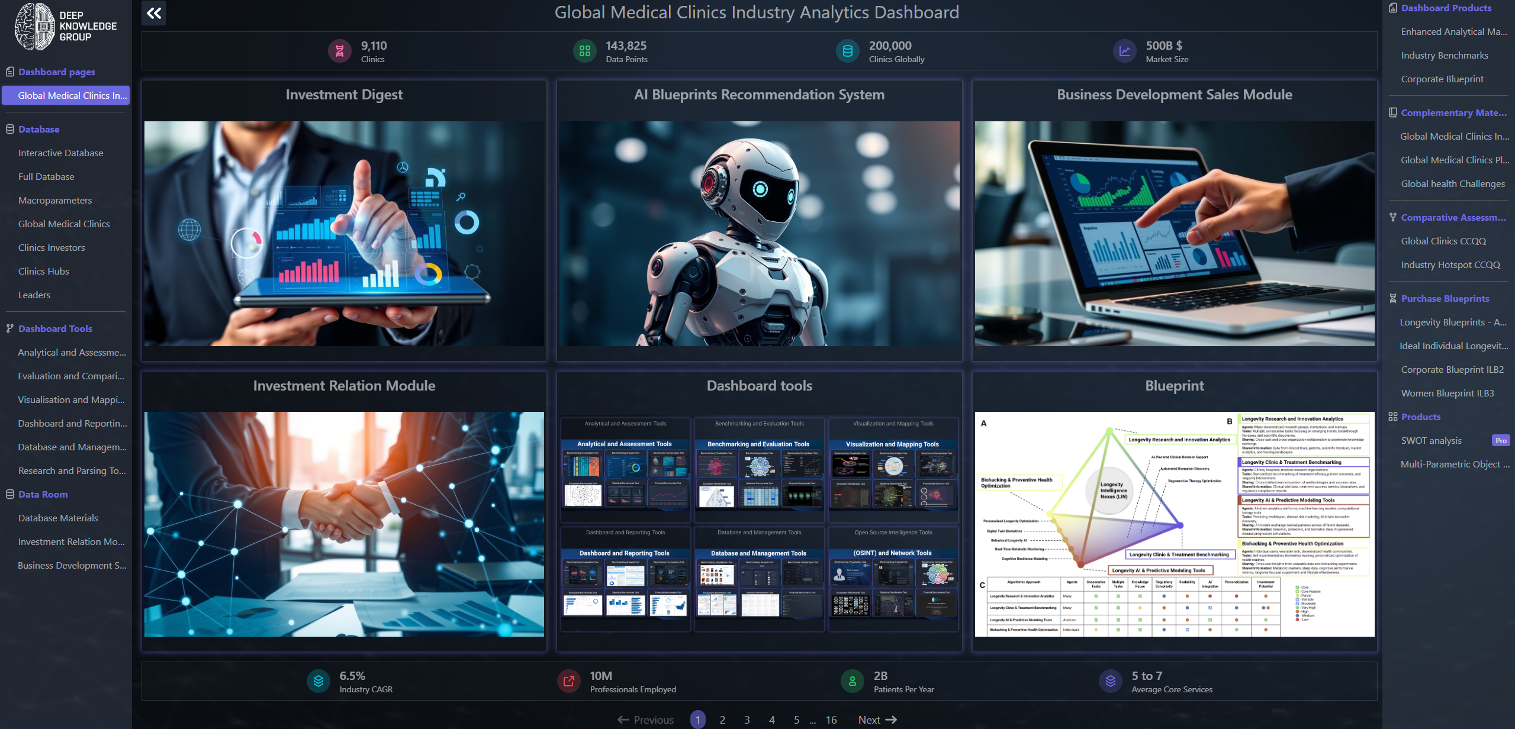Open Interactive Database page
This screenshot has height=729, width=1515.
pyautogui.click(x=60, y=153)
